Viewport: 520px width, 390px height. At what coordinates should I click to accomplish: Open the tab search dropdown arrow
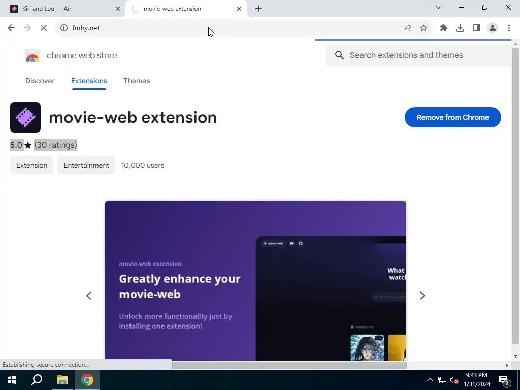438,7
